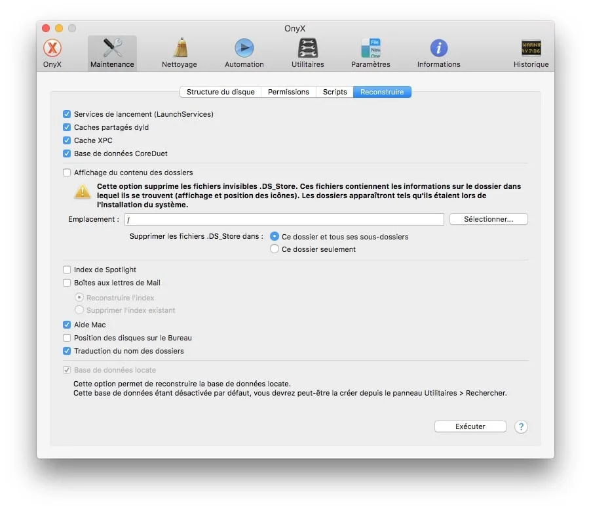This screenshot has height=511, width=591.
Task: Select Ce dossier seulement radio button
Action: 275,249
